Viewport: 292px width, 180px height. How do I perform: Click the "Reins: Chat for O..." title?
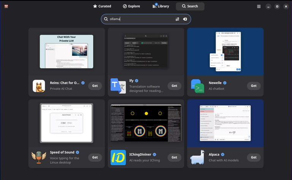(65, 83)
